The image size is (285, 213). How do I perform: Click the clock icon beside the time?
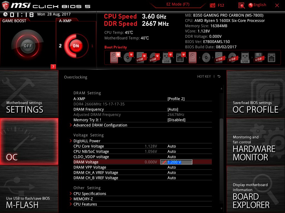(x=5, y=14)
